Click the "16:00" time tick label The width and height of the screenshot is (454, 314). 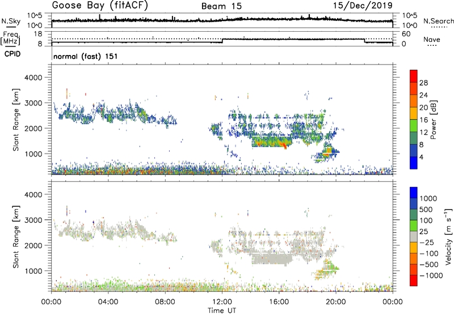click(x=279, y=302)
